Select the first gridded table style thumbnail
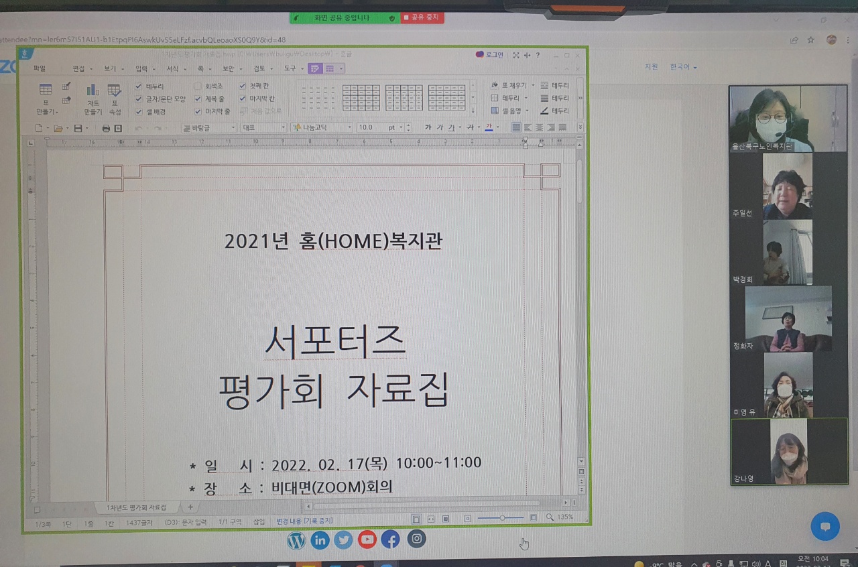 (x=361, y=98)
